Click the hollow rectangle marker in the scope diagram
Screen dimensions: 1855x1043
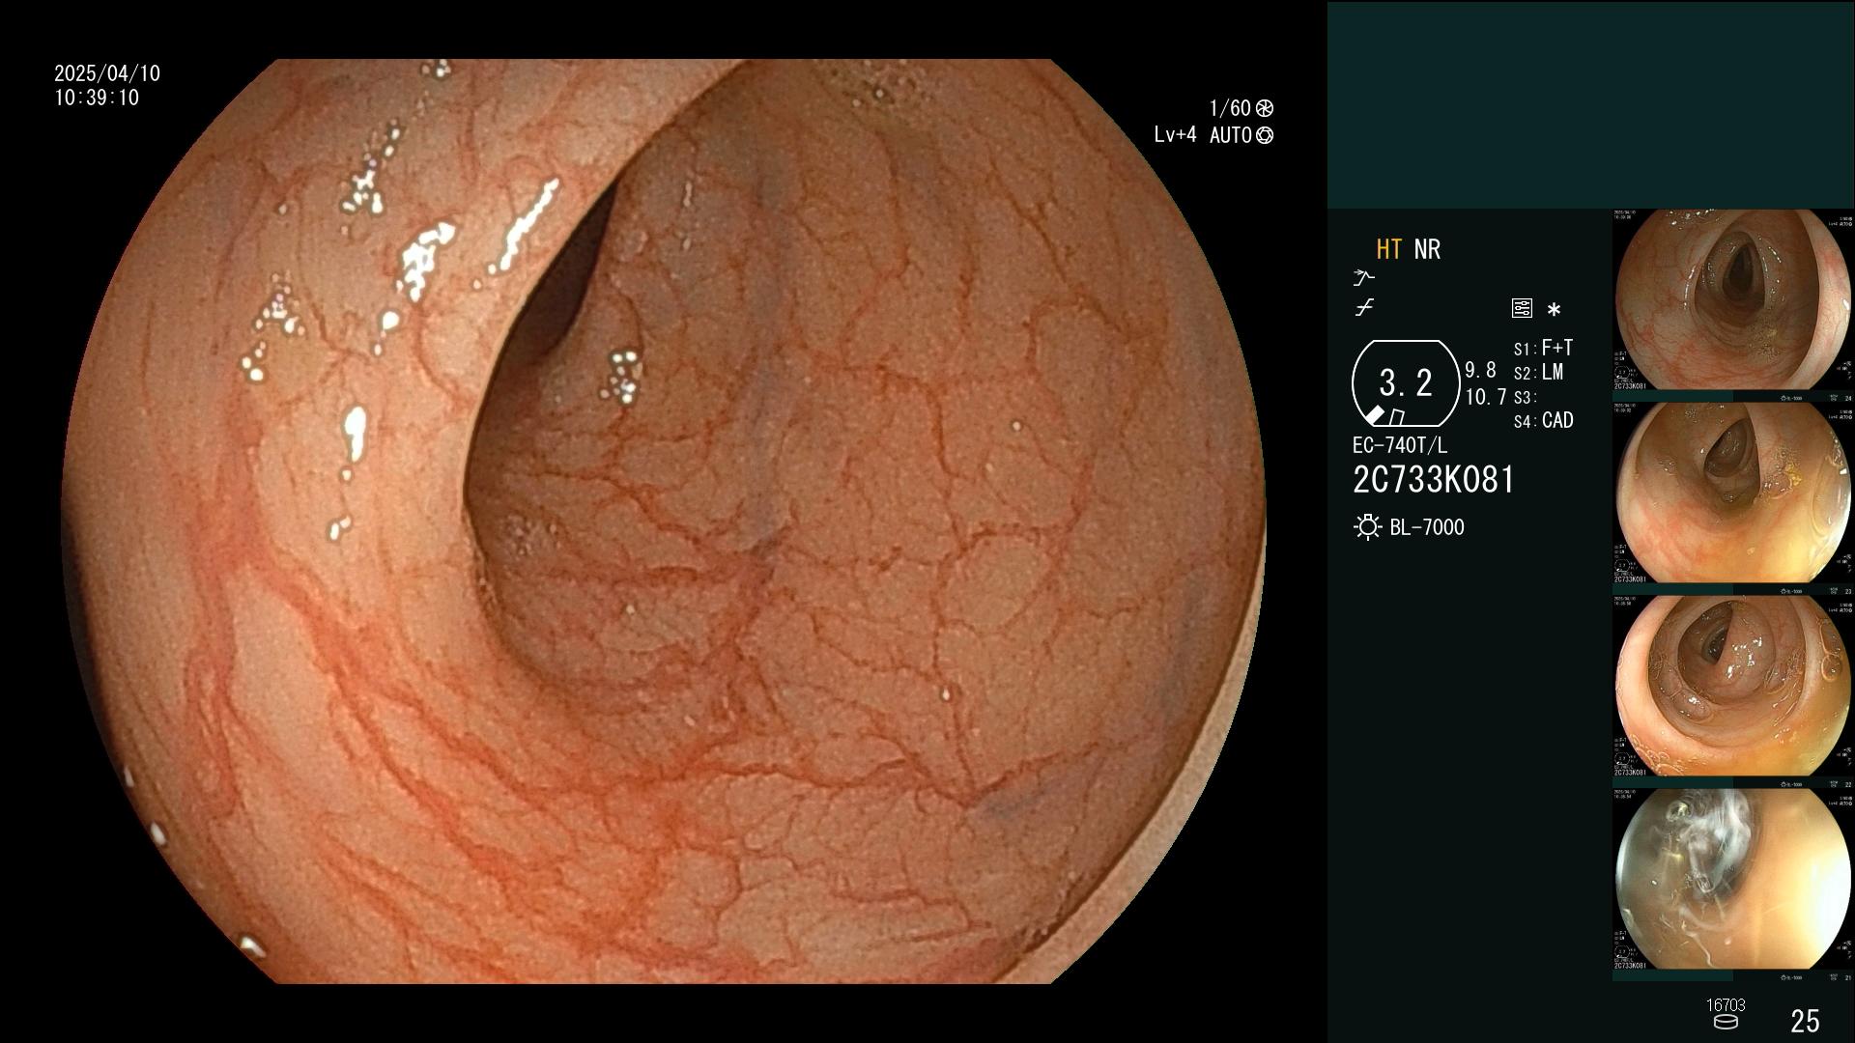pos(1396,416)
